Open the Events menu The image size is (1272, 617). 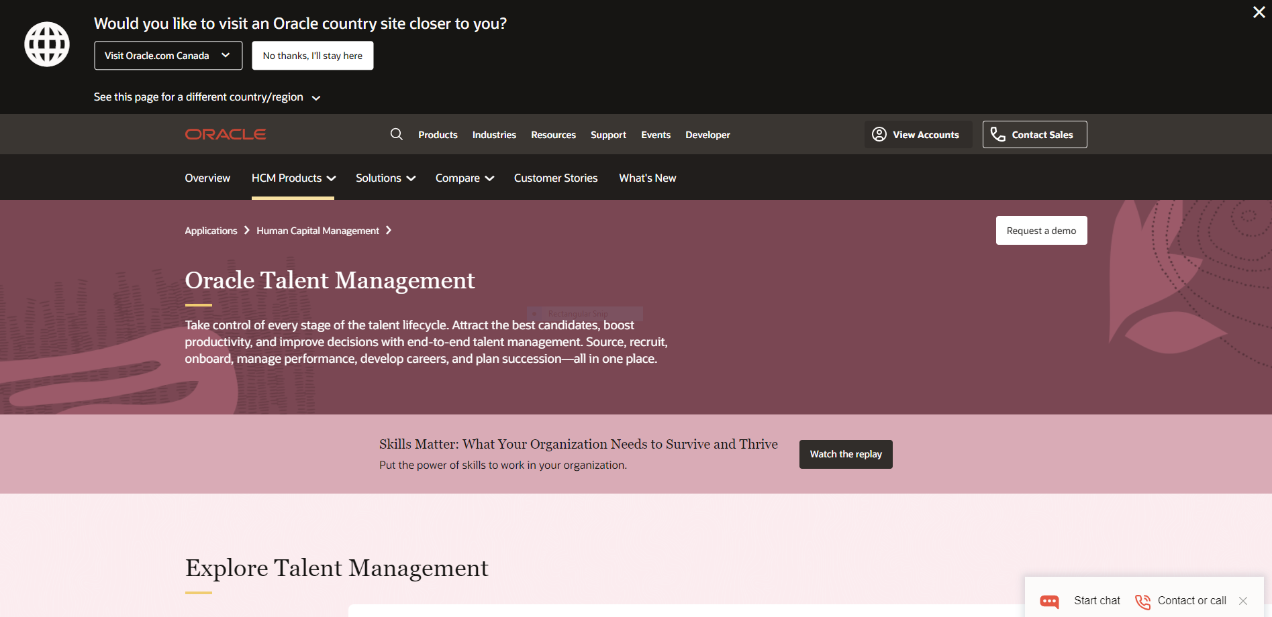click(656, 135)
